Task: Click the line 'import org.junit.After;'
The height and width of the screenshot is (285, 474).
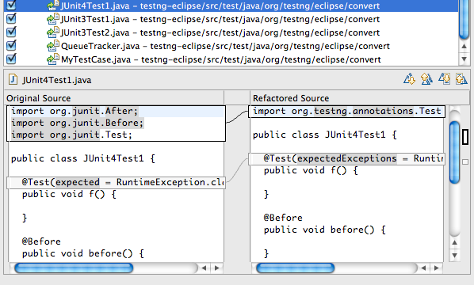Action: (75, 111)
